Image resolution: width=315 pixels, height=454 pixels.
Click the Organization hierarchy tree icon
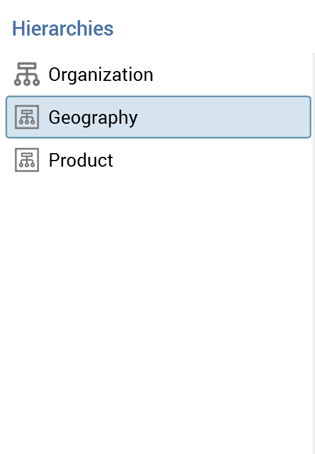point(27,74)
